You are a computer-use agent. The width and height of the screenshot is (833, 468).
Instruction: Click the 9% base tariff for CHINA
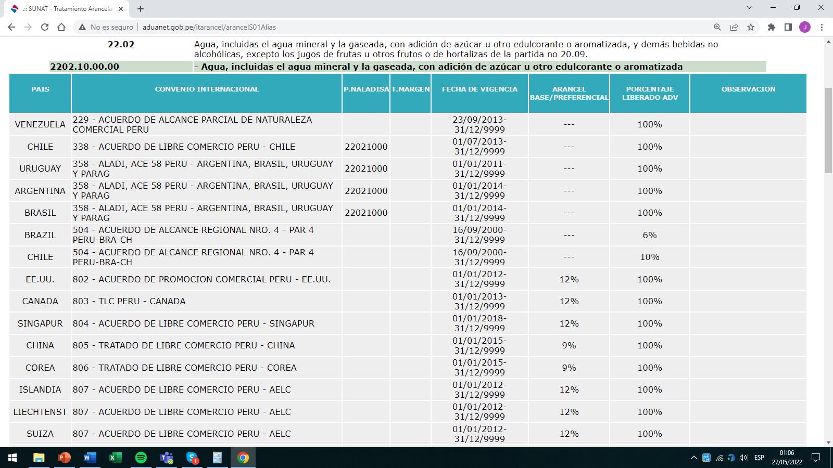point(569,345)
